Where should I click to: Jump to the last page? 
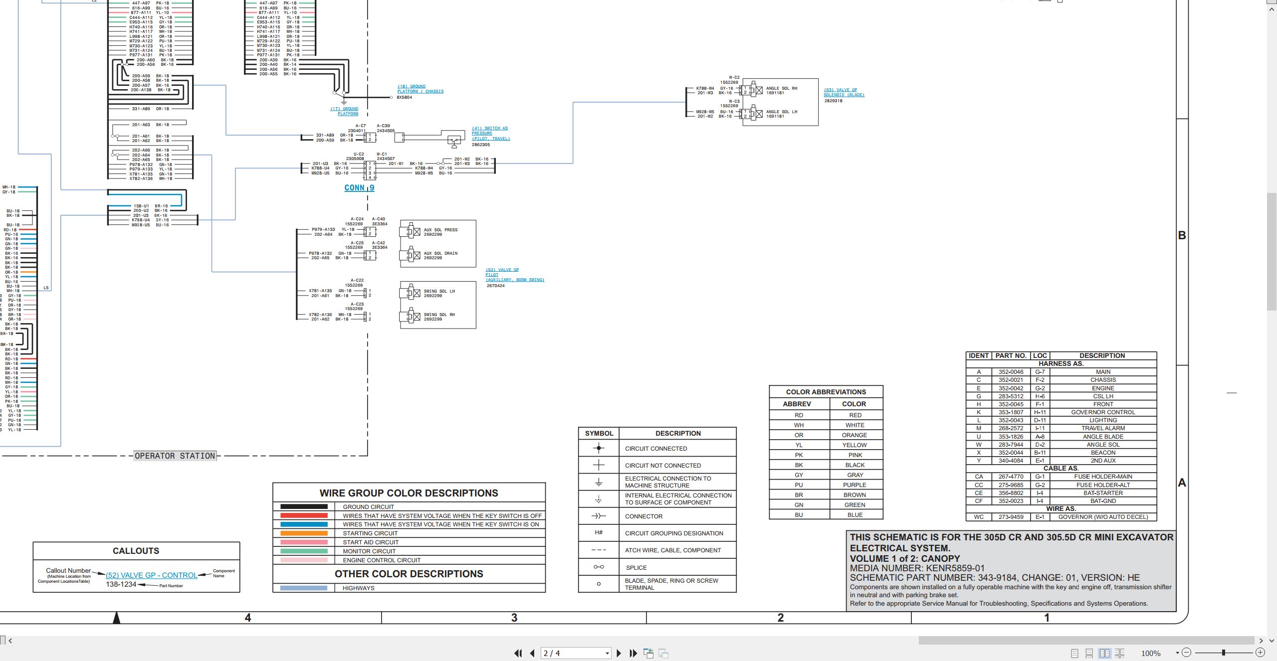pyautogui.click(x=634, y=653)
